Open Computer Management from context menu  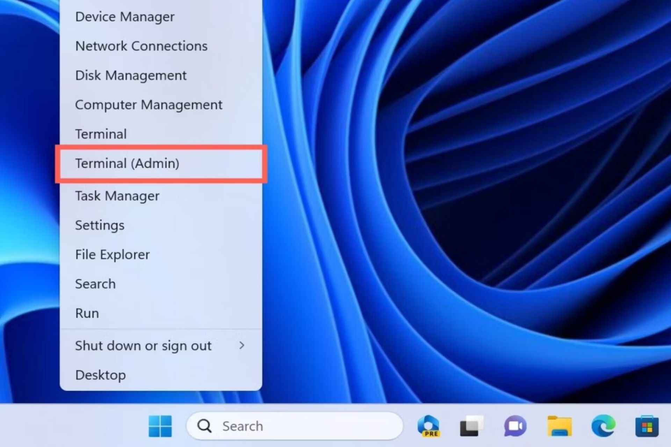(x=149, y=104)
